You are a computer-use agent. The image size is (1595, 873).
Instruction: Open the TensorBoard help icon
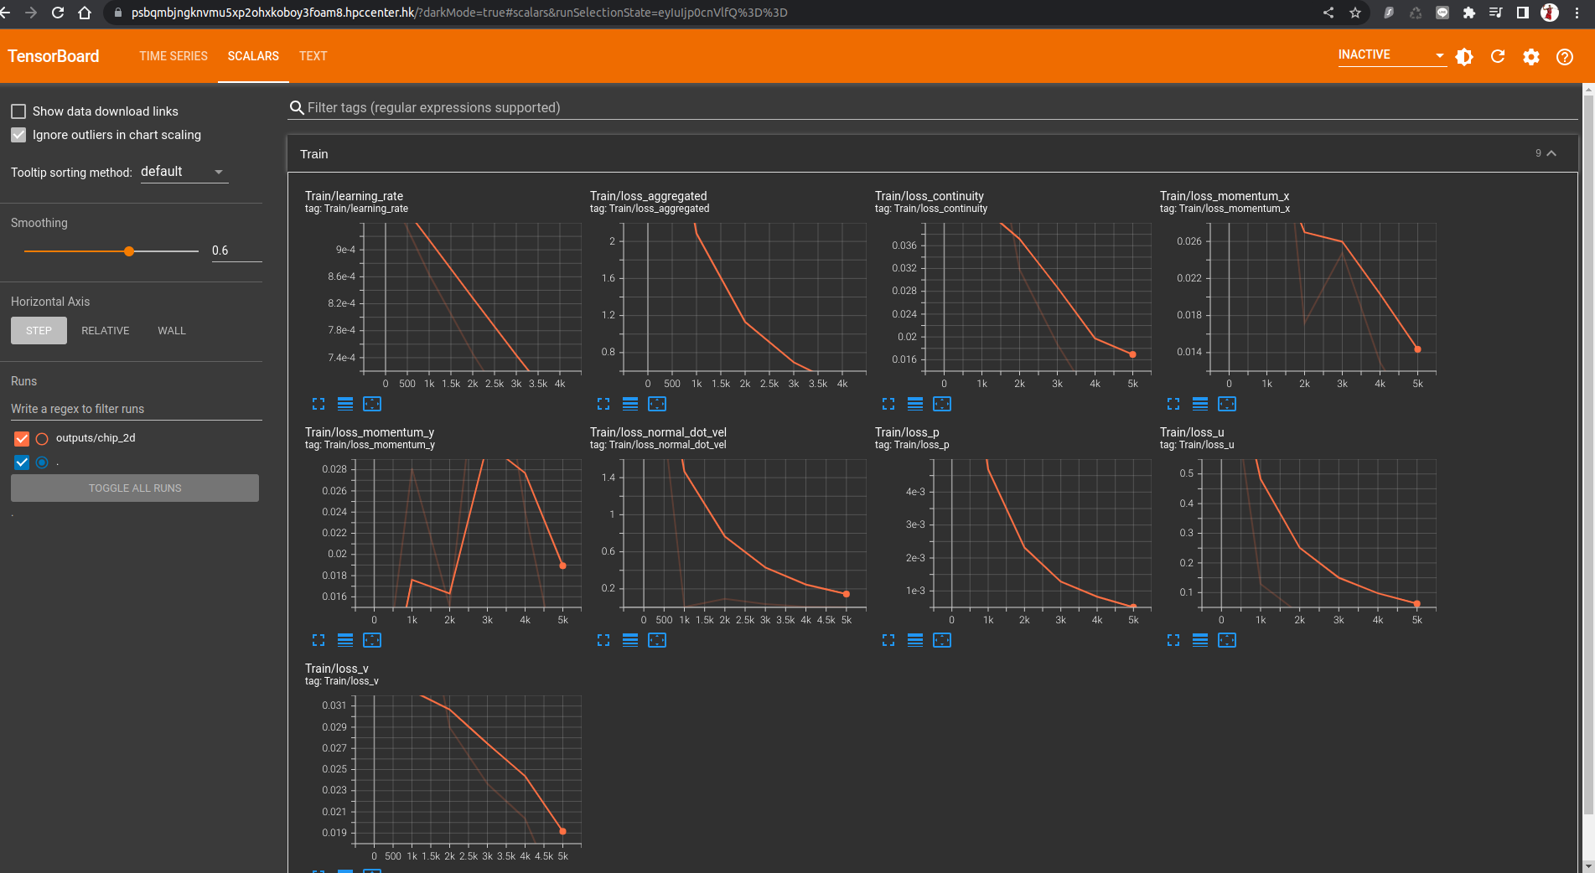tap(1565, 57)
